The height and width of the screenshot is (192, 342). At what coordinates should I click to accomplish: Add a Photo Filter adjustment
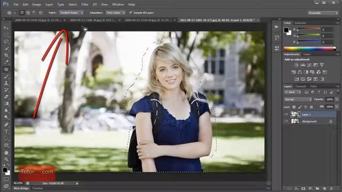pos(312,72)
